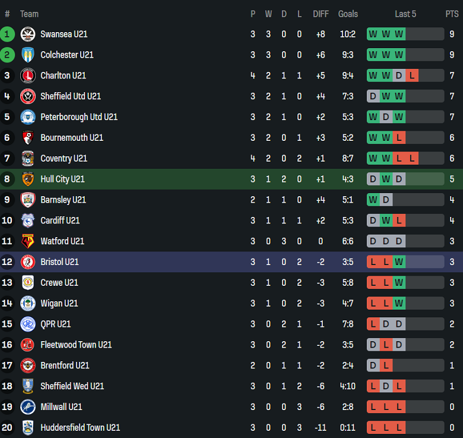Click the Colchester U21 club badge

click(28, 55)
